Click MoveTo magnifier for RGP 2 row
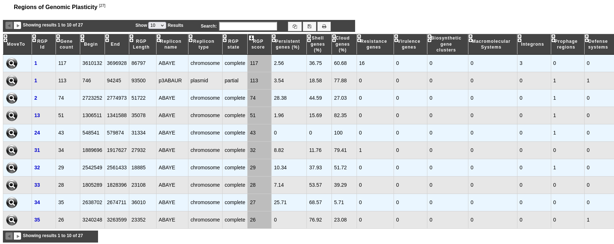 click(x=12, y=98)
